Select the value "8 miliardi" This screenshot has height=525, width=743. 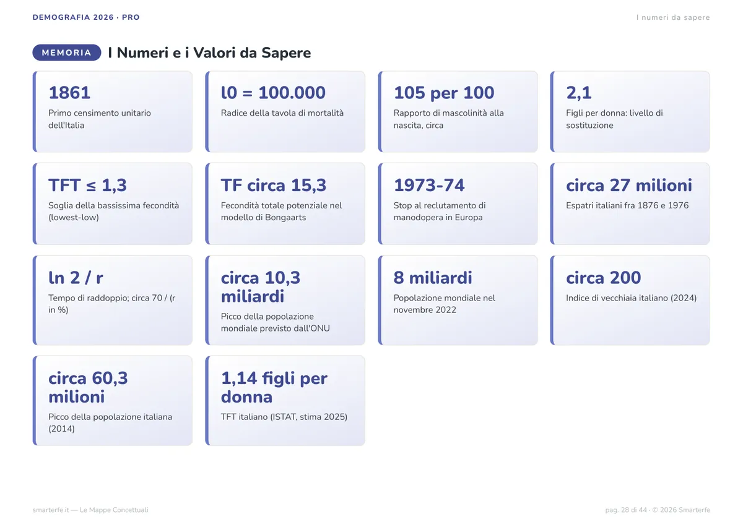point(433,278)
